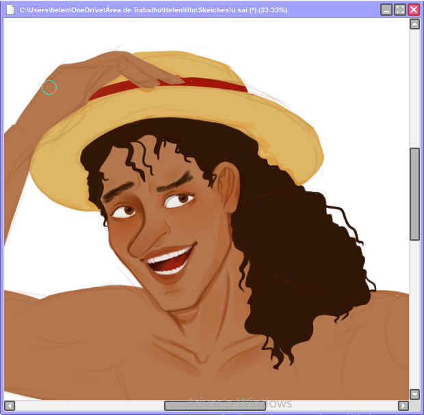This screenshot has height=415, width=424.
Task: Click the vertical scrollbar down arrow
Action: (x=414, y=394)
